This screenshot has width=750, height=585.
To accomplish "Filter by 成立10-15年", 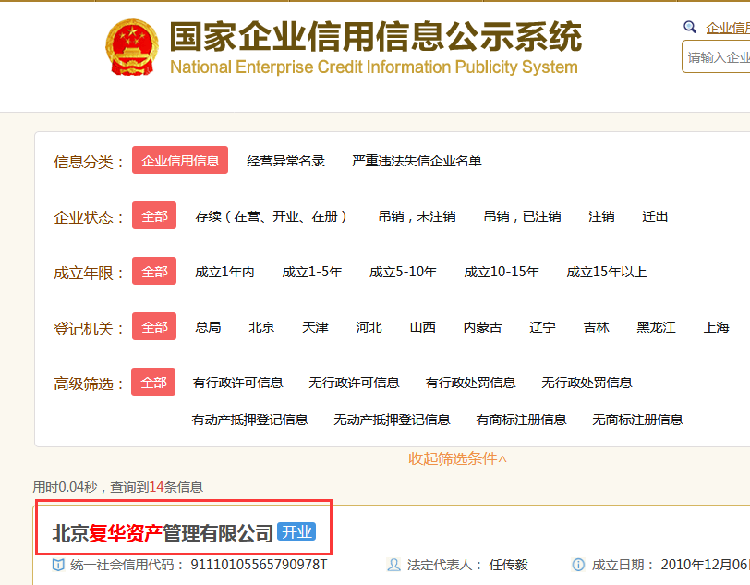I will 502,272.
